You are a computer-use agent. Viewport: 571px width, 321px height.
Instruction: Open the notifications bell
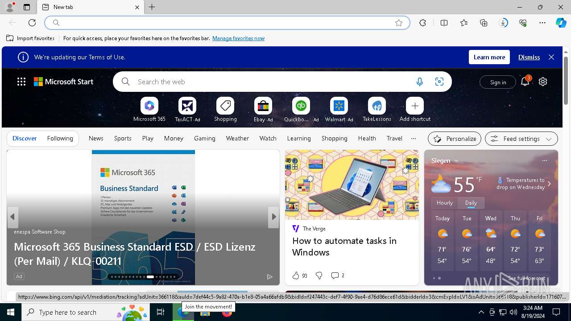525,81
